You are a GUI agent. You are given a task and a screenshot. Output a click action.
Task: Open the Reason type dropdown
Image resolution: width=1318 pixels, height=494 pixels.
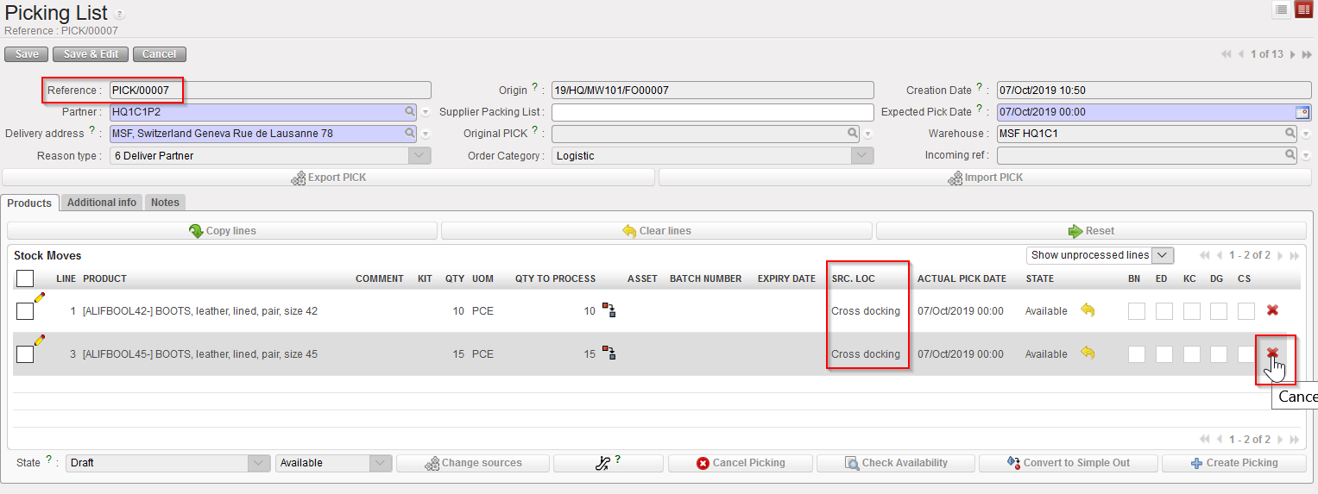[419, 156]
